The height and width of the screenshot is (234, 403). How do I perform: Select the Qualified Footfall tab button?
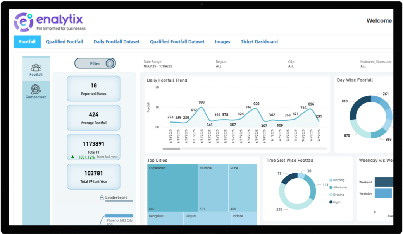pyautogui.click(x=64, y=41)
